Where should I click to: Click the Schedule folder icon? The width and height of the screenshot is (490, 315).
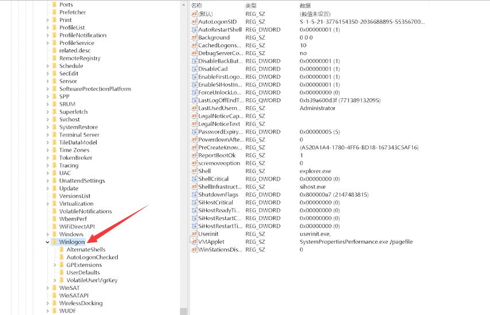pos(55,66)
